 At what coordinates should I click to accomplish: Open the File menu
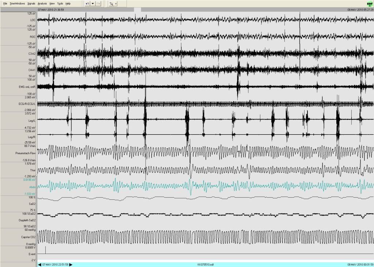point(5,3)
